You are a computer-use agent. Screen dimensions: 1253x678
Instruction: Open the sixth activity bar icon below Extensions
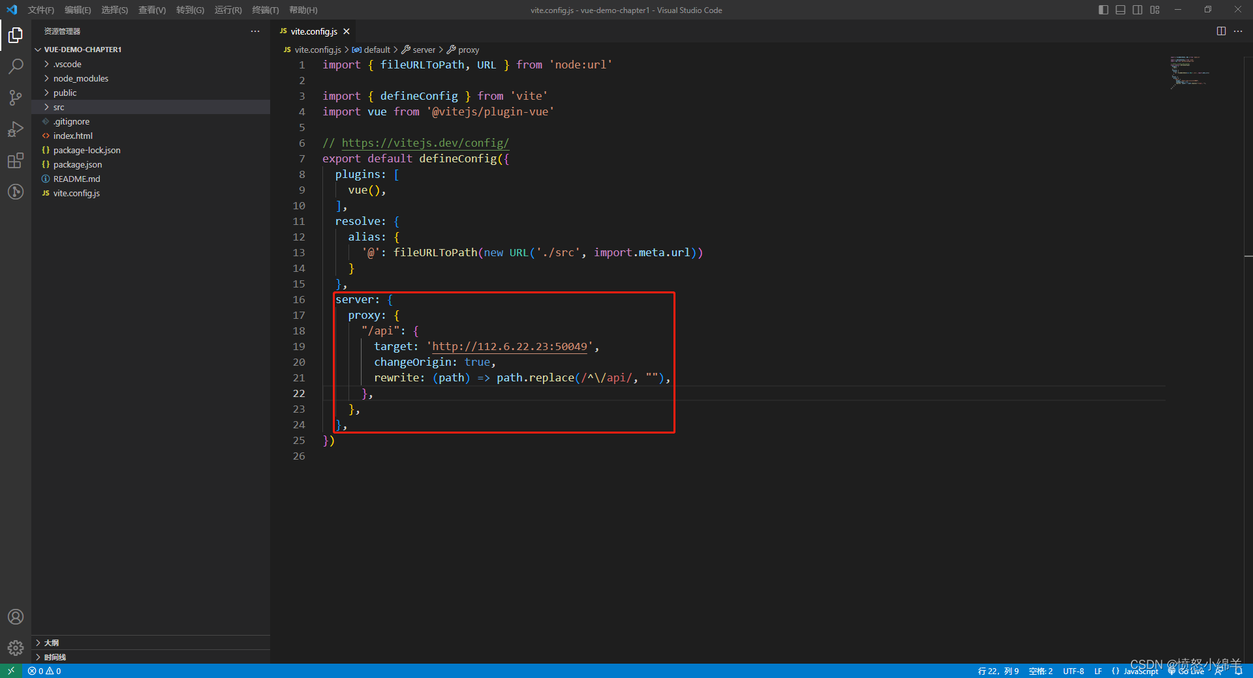coord(16,192)
